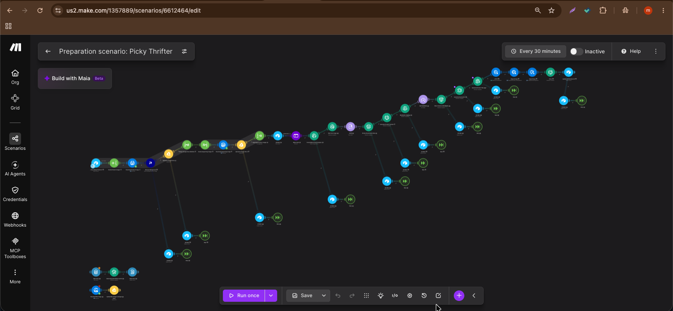Image resolution: width=673 pixels, height=311 pixels.
Task: Expand the Save options dropdown arrow
Action: click(324, 295)
